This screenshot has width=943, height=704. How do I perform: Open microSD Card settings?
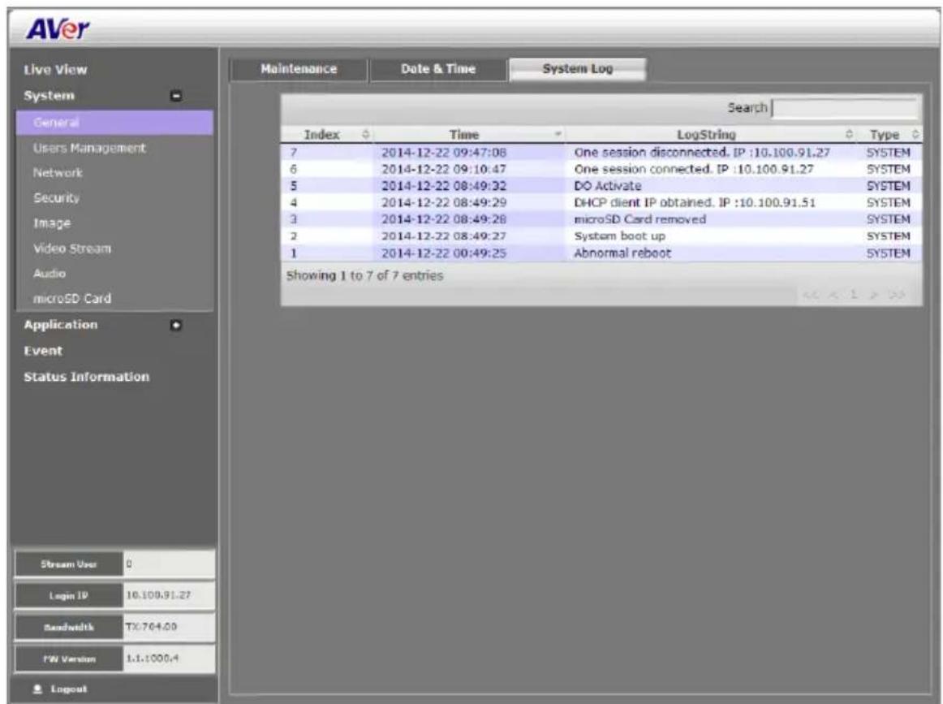(x=71, y=299)
